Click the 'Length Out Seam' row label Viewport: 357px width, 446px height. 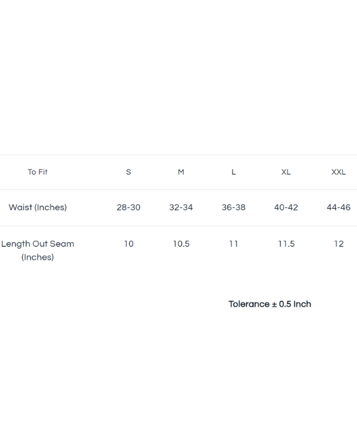point(37,244)
